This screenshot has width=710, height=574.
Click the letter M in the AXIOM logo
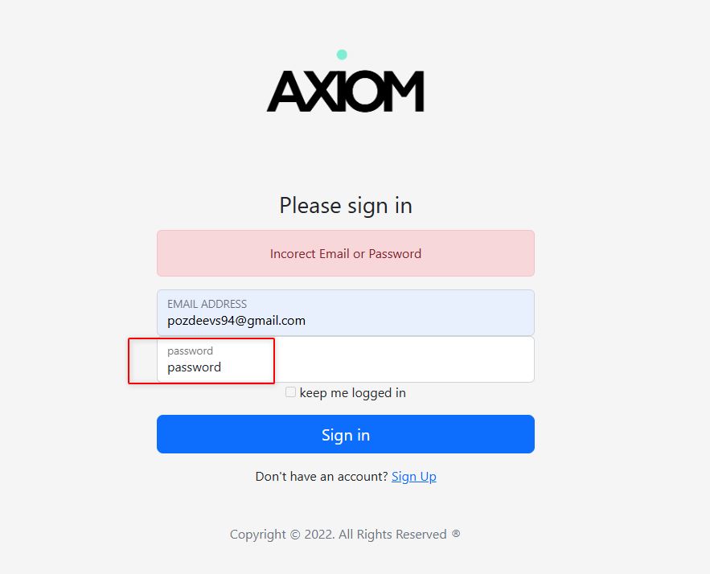click(404, 92)
